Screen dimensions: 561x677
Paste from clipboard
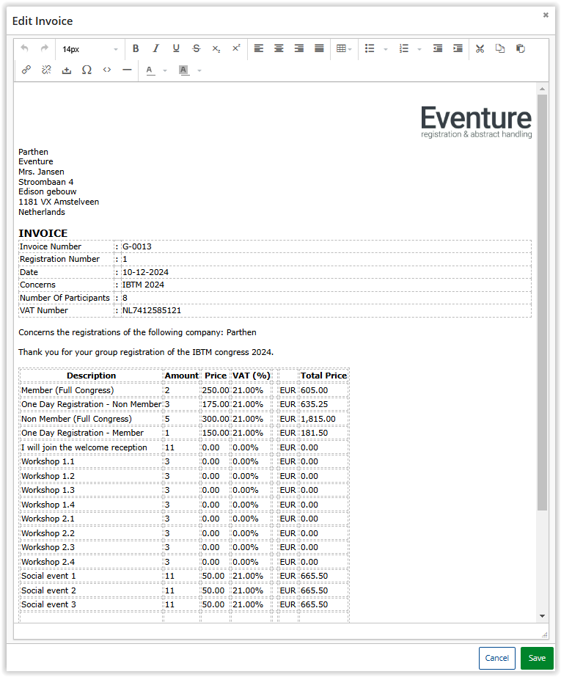pos(521,48)
